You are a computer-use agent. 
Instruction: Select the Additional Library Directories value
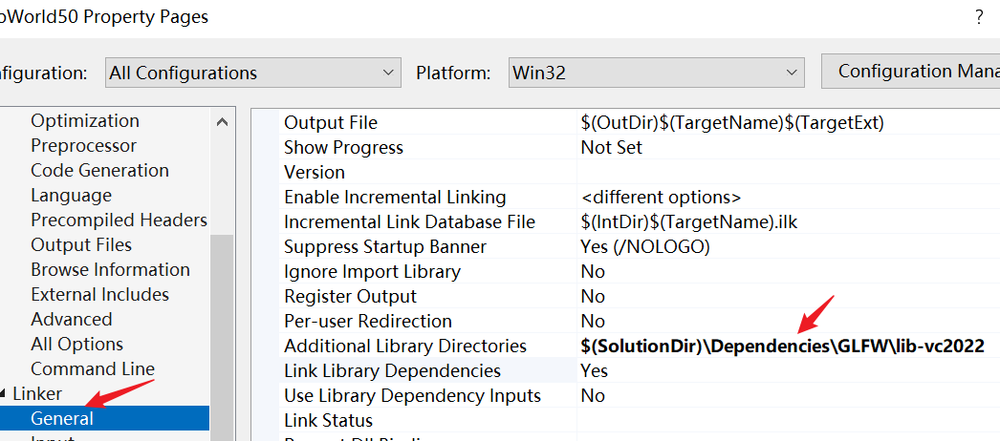click(x=782, y=346)
